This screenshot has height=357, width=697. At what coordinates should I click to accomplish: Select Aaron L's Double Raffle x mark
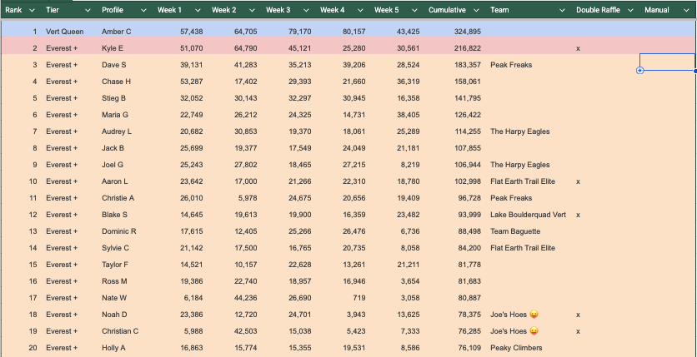click(x=578, y=181)
